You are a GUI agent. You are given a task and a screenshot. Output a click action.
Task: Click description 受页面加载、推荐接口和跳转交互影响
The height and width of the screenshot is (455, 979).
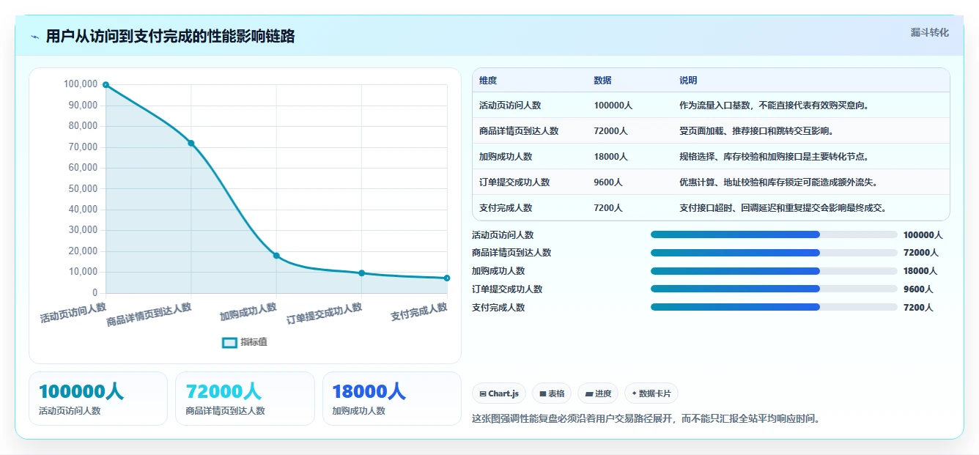click(756, 131)
